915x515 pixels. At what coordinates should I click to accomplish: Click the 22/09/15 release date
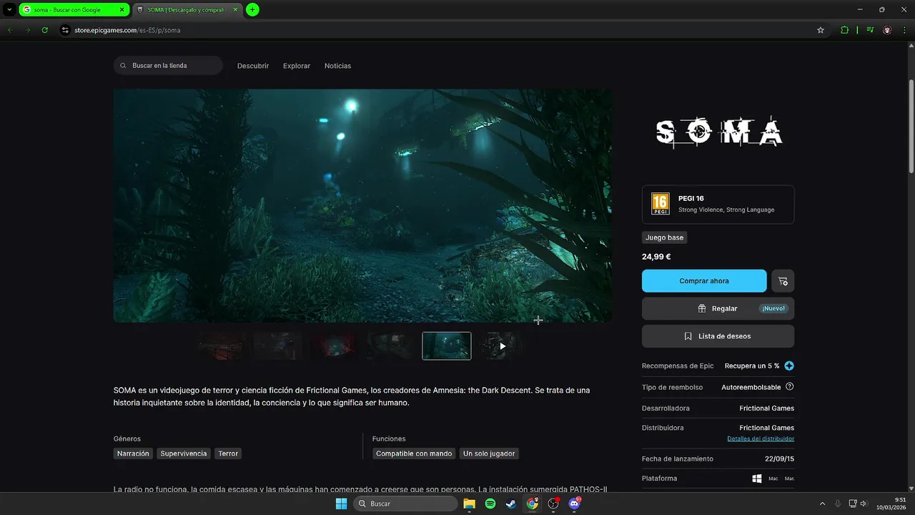pyautogui.click(x=779, y=458)
